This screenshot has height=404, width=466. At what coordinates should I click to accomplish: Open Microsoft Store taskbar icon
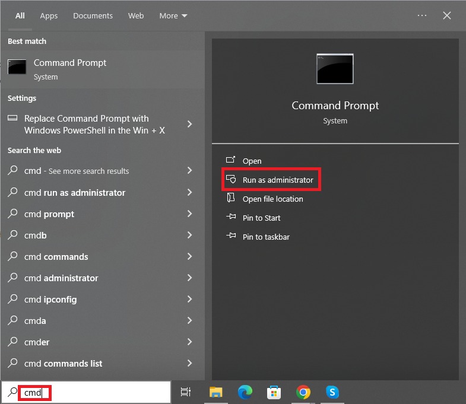(274, 392)
